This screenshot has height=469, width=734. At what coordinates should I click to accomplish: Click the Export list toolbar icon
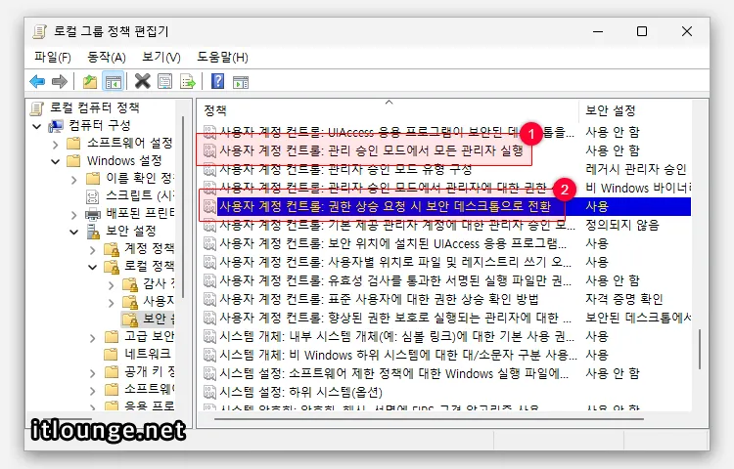188,82
